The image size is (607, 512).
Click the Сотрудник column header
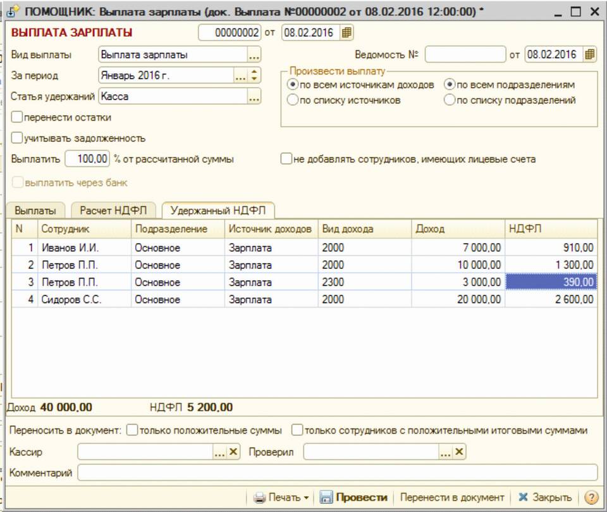(x=84, y=228)
